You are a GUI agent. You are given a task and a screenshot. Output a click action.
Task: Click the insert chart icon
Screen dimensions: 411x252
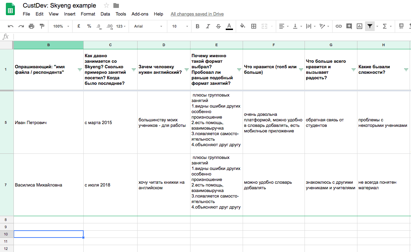coord(359,26)
